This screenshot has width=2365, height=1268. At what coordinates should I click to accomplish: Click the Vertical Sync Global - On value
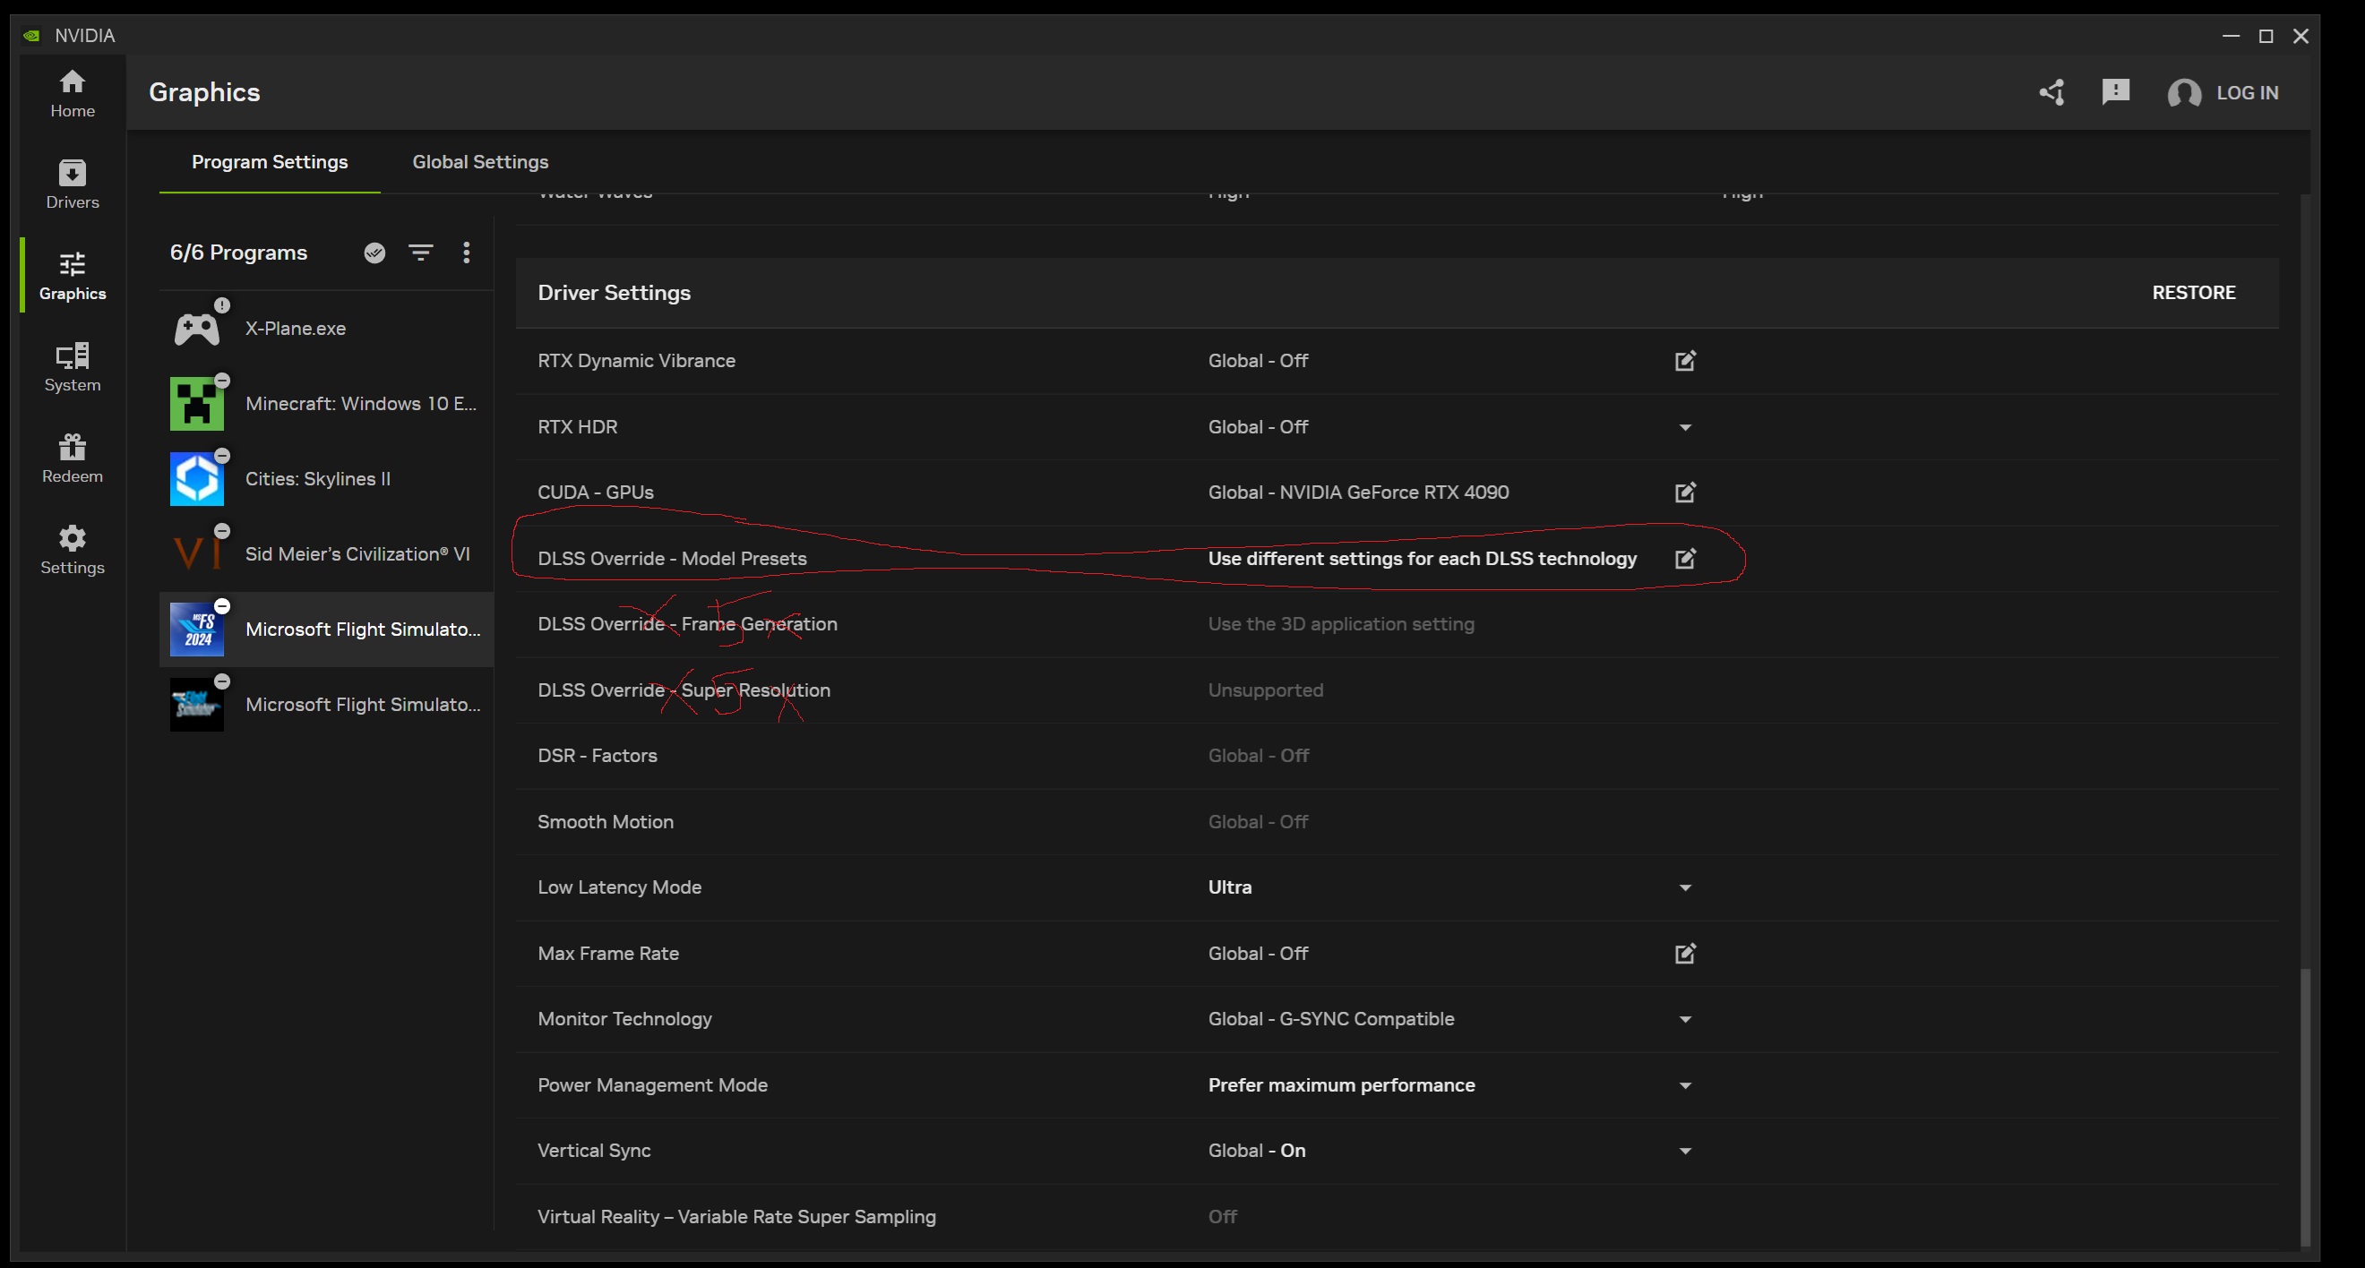[1256, 1152]
